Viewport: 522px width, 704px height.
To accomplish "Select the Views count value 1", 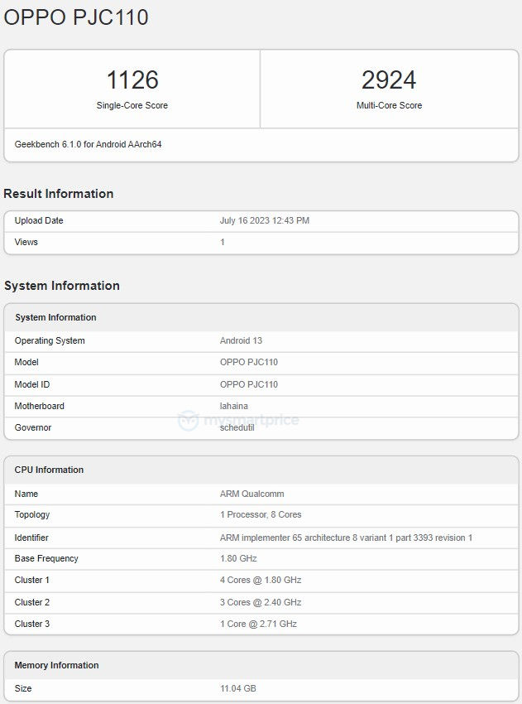I will coord(223,242).
